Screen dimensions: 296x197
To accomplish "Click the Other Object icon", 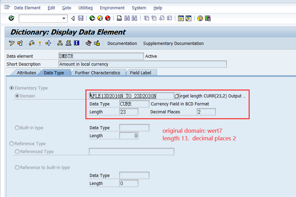I will (31, 43).
